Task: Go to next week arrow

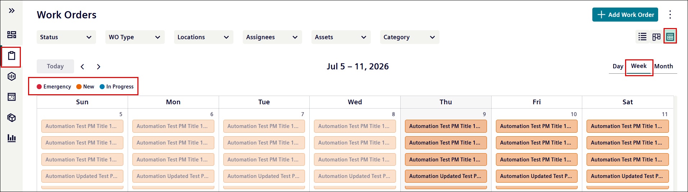Action: (x=99, y=67)
